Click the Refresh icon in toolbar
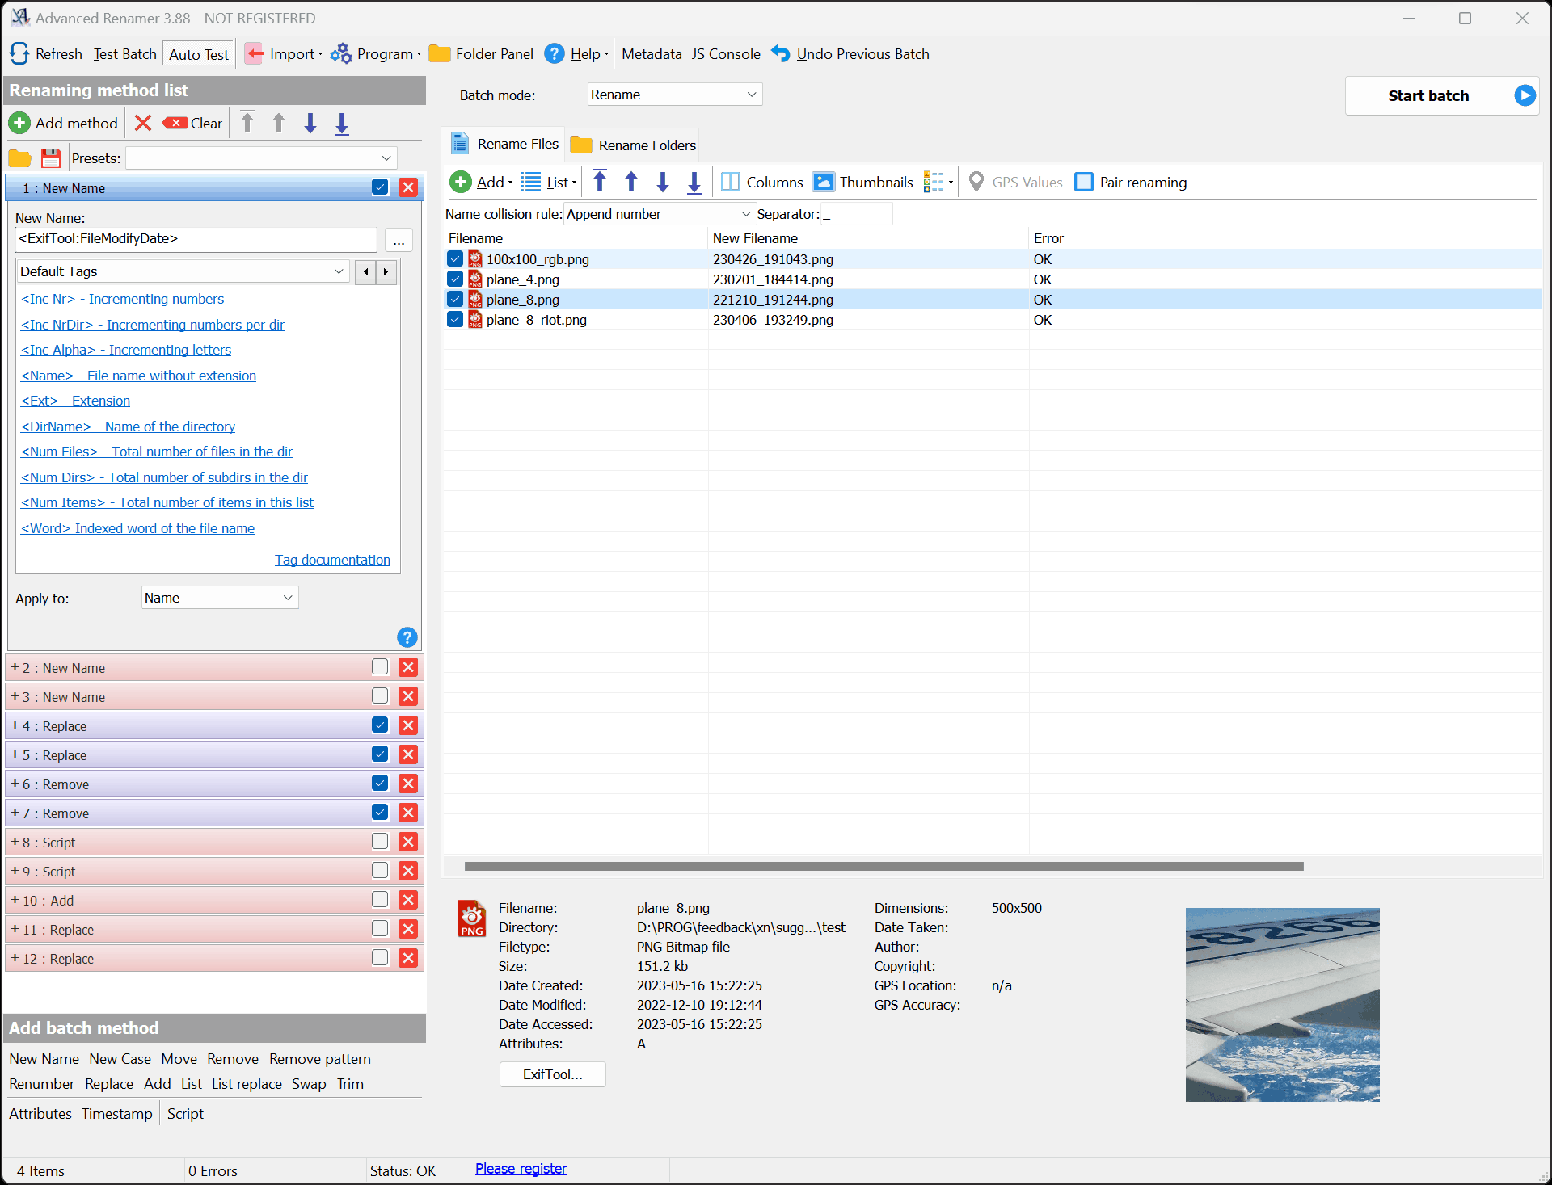 (19, 54)
